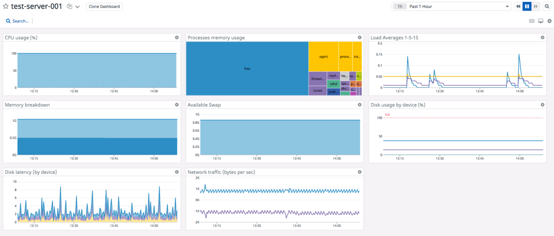Screen dimensions: 554x236
Task: Click the 'Disk usage by device (%)' title
Action: pyautogui.click(x=397, y=105)
